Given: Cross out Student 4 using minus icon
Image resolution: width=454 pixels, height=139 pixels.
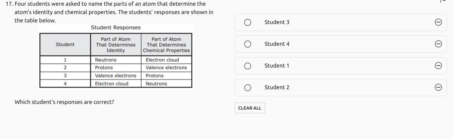Looking at the screenshot, I should tap(438, 44).
